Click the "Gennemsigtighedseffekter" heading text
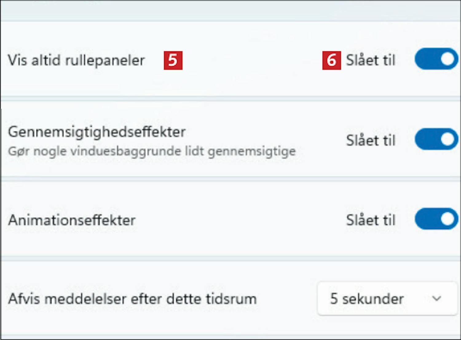This screenshot has width=461, height=340. (x=97, y=132)
